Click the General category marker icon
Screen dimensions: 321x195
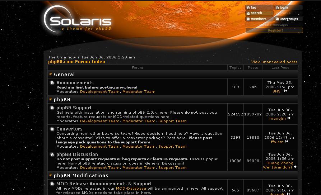(x=51, y=74)
